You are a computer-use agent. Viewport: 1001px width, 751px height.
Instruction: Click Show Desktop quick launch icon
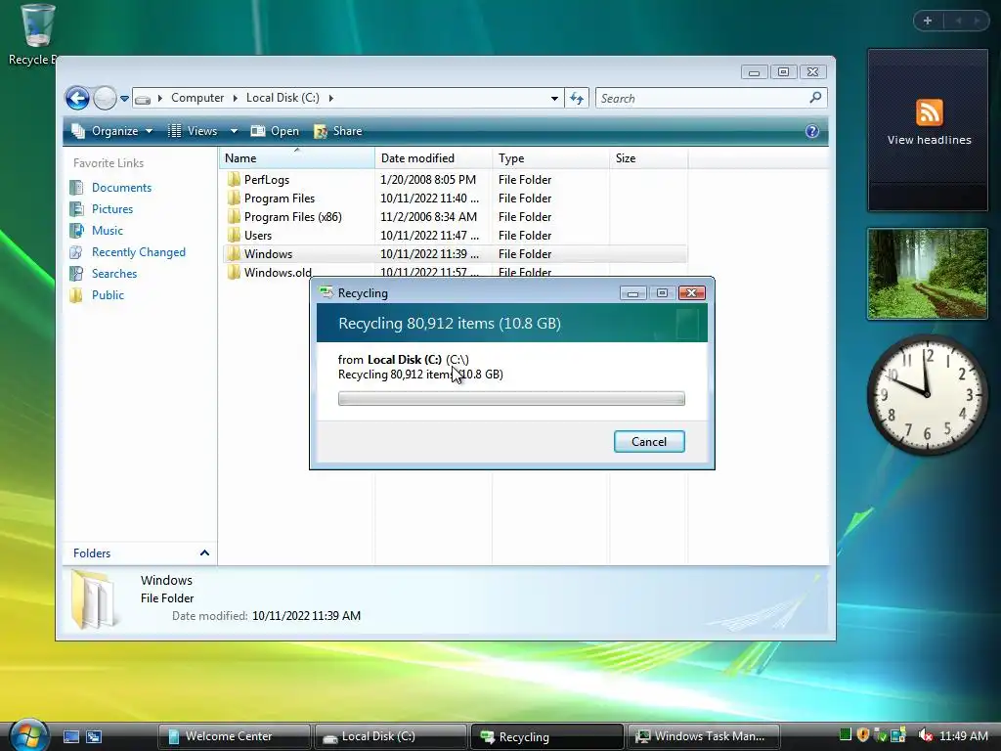click(x=70, y=737)
